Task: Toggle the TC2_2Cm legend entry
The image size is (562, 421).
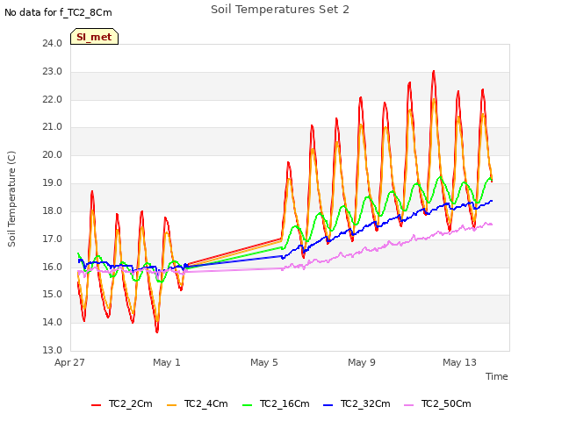Action: [122, 403]
